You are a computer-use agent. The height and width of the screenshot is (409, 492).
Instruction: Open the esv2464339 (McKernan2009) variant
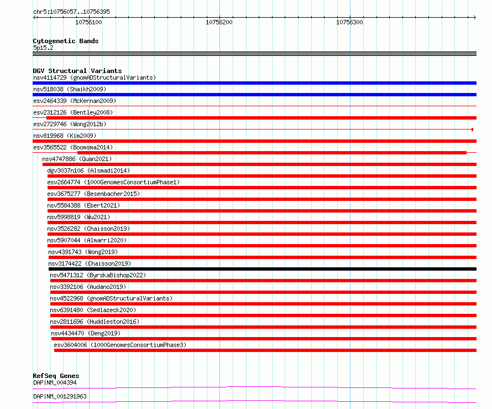[x=75, y=101]
